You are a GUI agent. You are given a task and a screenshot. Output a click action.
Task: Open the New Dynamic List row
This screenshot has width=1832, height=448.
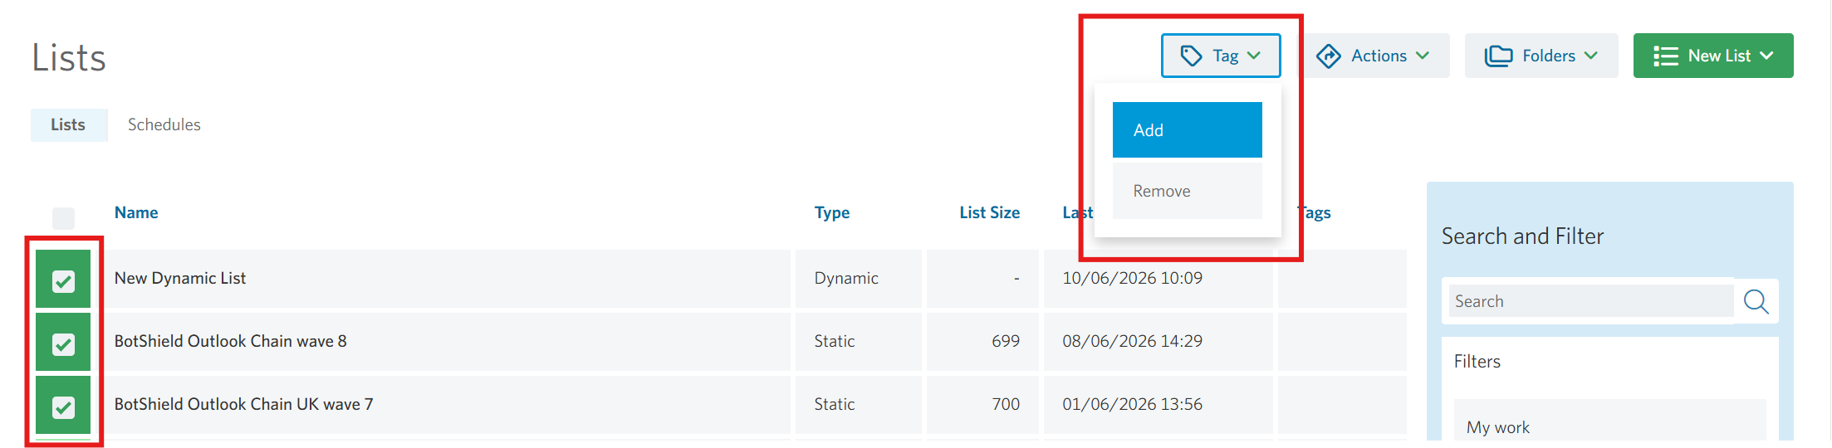(179, 278)
